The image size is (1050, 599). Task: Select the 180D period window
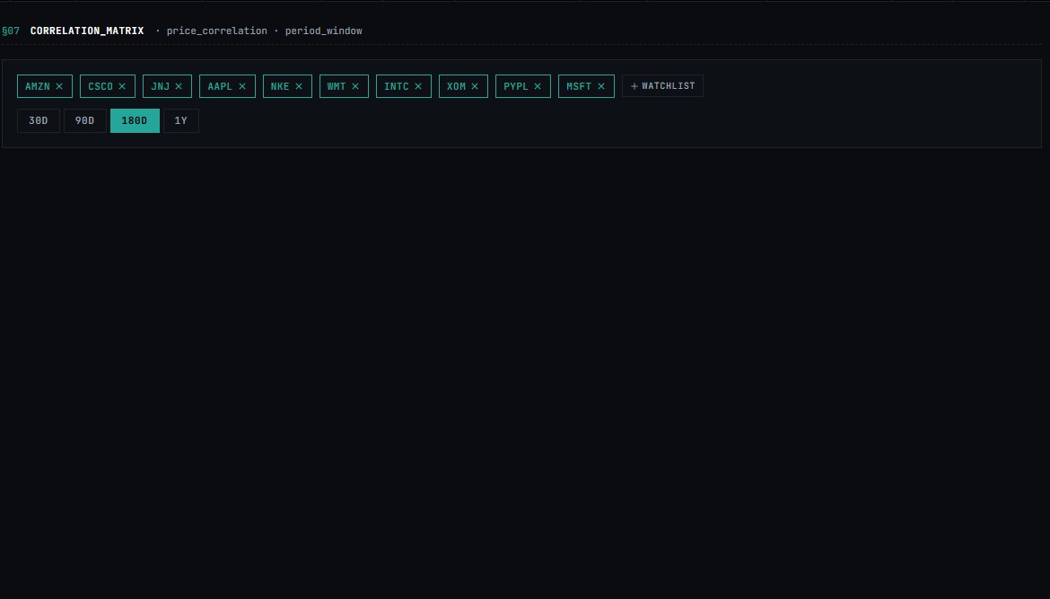pos(135,120)
